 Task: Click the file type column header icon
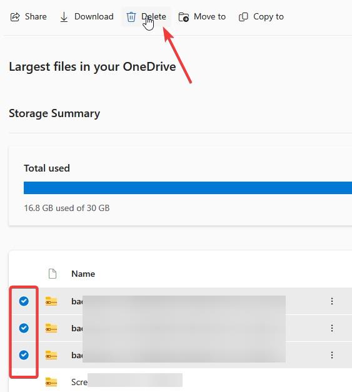click(x=53, y=274)
